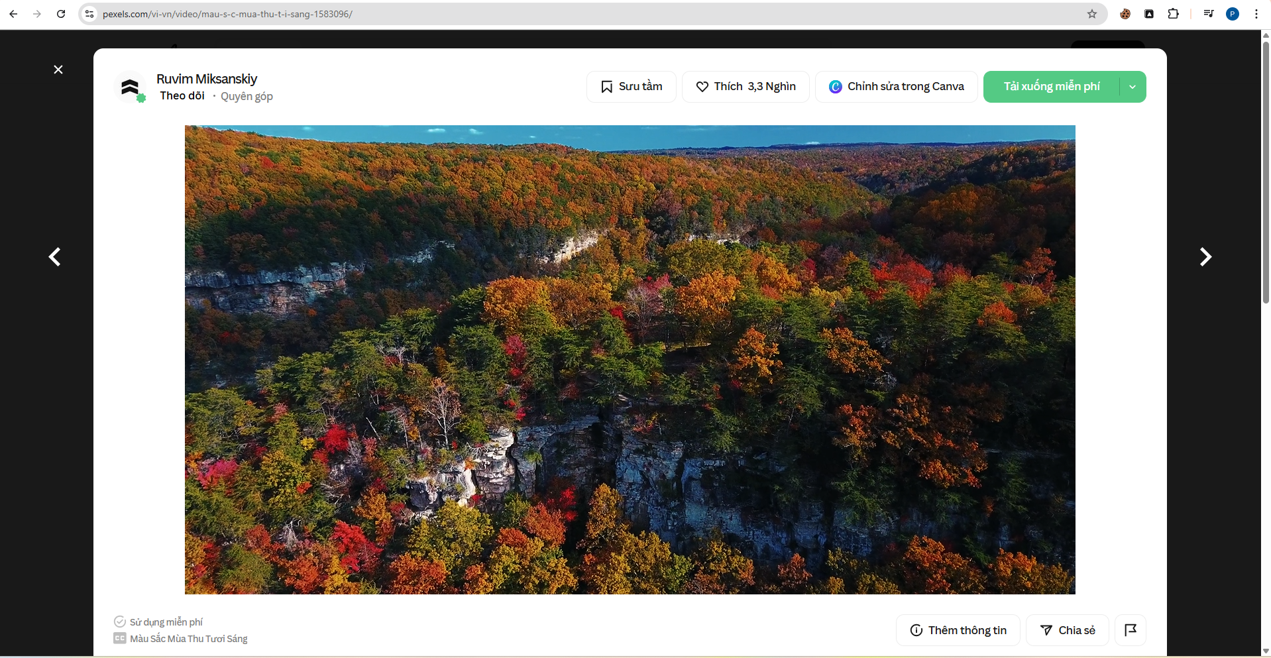1271x658 pixels.
Task: Open the Chia sẻ share options
Action: 1067,630
